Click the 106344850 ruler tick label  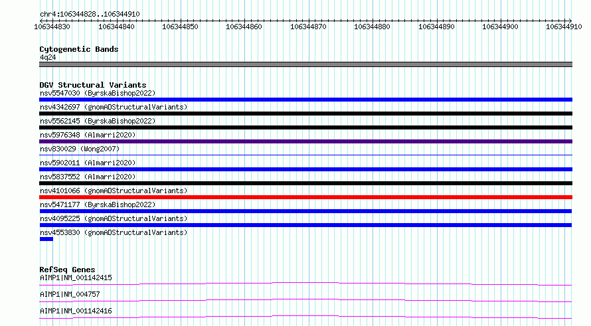coord(180,27)
